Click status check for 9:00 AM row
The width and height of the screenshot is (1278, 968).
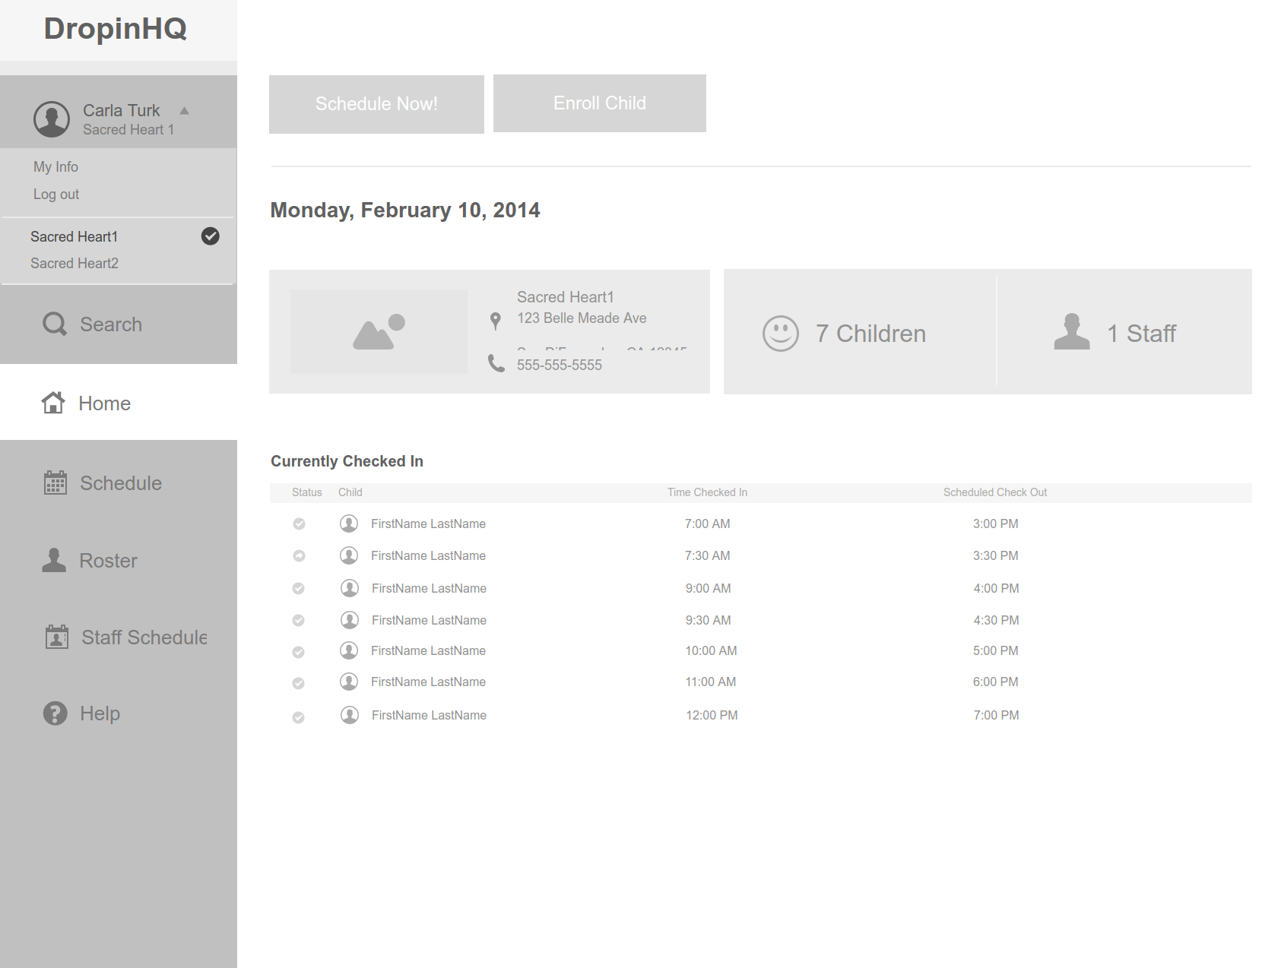pyautogui.click(x=299, y=588)
